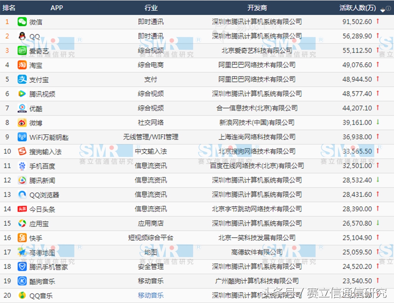394x303 pixels.
Task: Click the down arrow next to 应用宝
Action: pyautogui.click(x=377, y=223)
